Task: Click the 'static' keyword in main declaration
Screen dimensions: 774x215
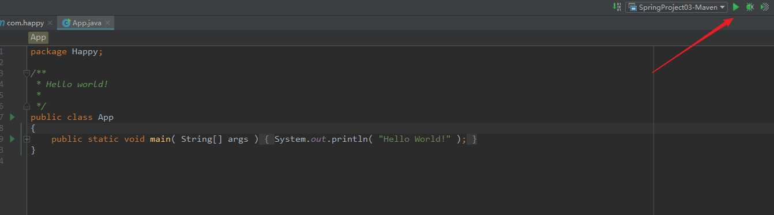Action: coord(103,139)
